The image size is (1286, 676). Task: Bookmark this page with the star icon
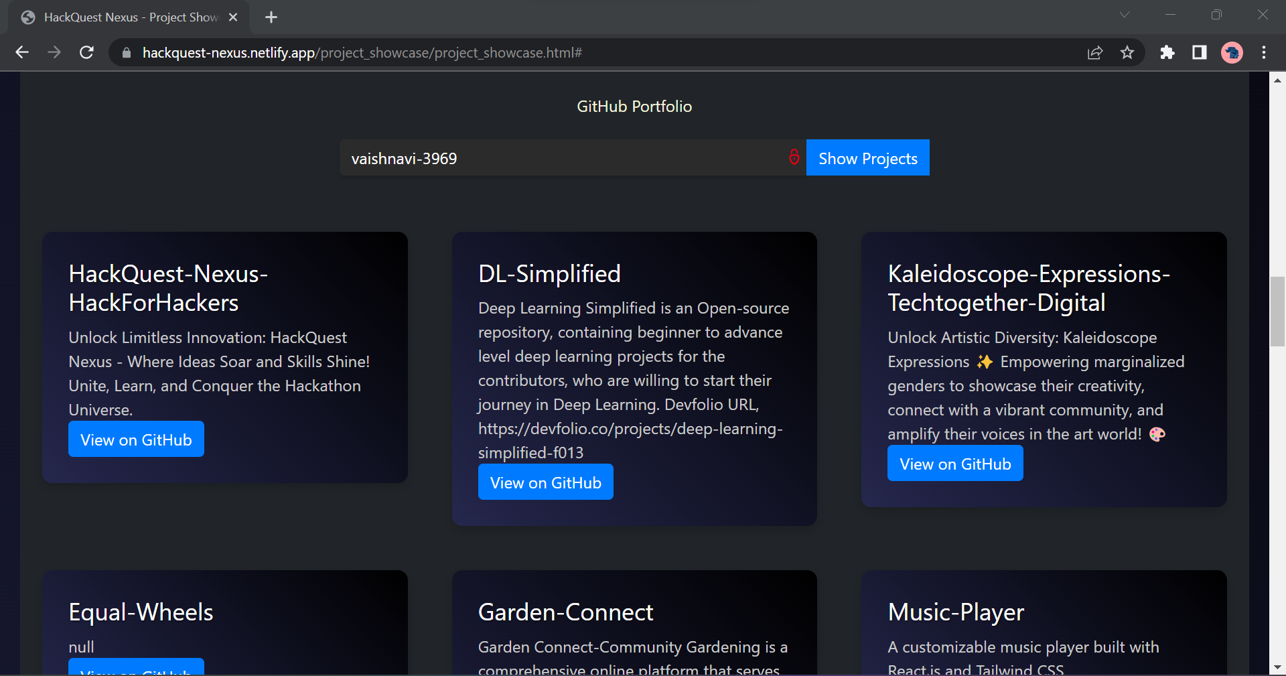1127,52
